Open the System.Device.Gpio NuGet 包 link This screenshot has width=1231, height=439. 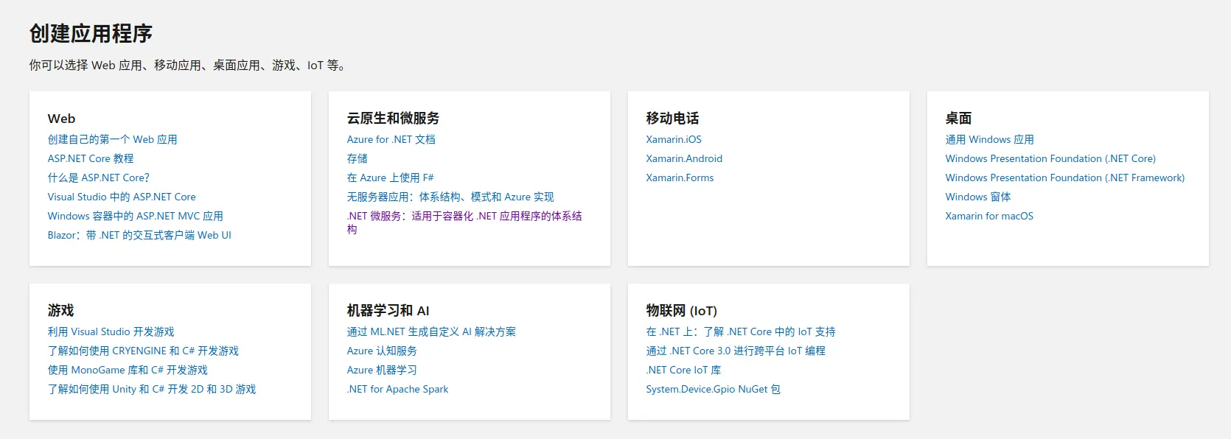tap(713, 389)
